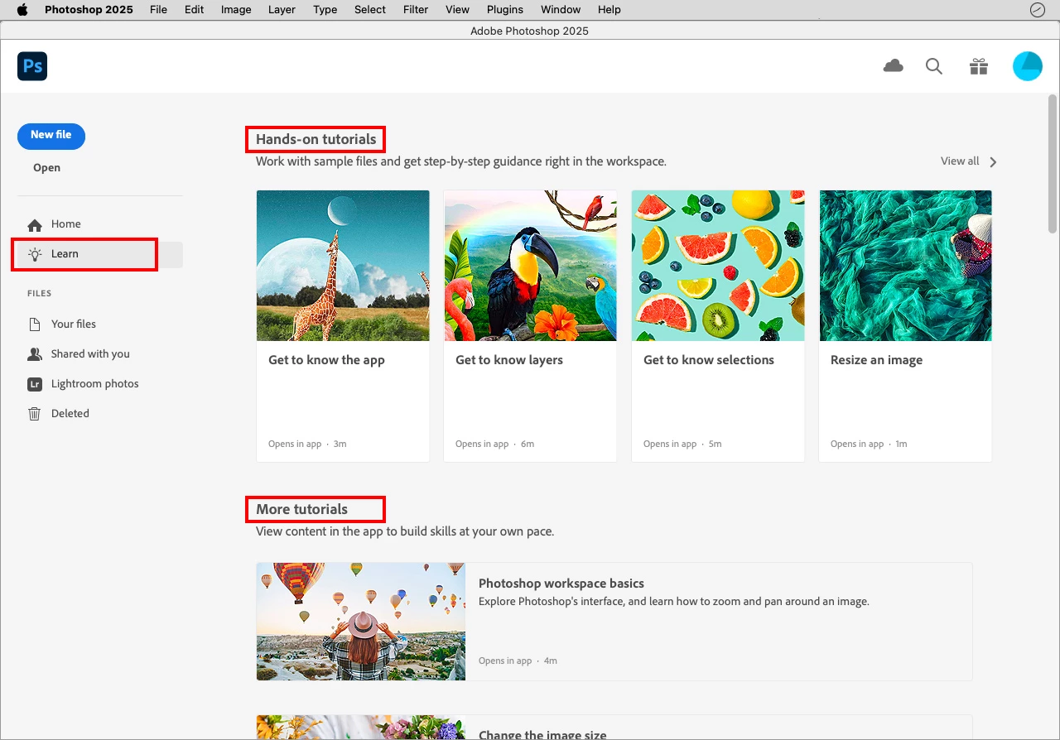1060x740 pixels.
Task: Open the Select menu
Action: [x=370, y=10]
